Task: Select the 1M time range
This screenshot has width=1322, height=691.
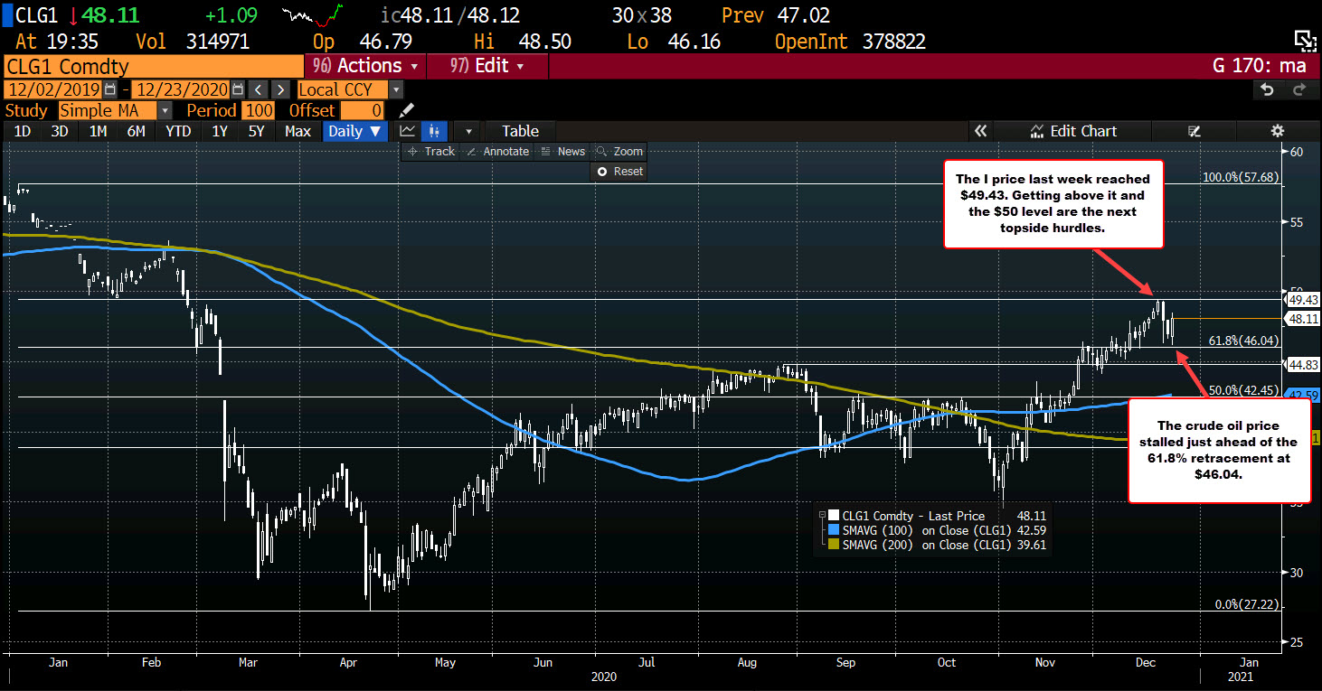Action: [x=98, y=131]
